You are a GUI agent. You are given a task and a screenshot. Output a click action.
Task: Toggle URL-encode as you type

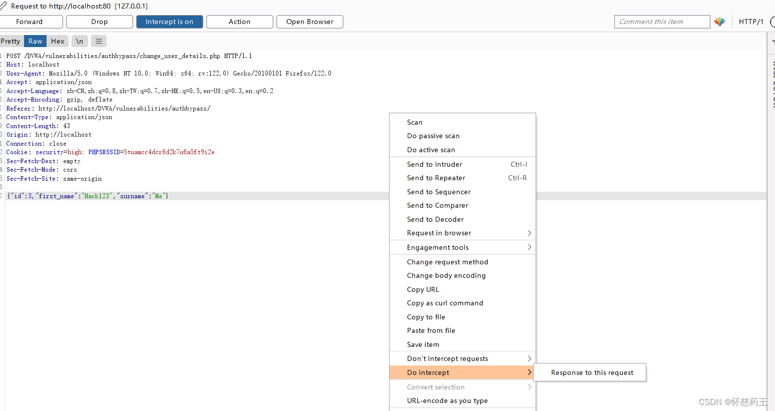pyautogui.click(x=463, y=400)
